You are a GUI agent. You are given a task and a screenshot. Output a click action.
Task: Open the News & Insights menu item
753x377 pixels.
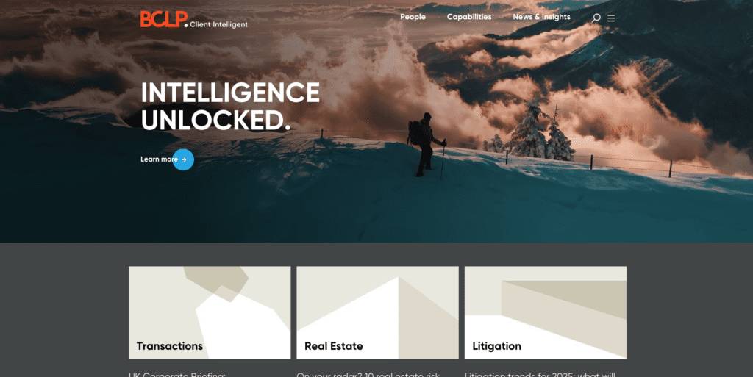click(541, 17)
